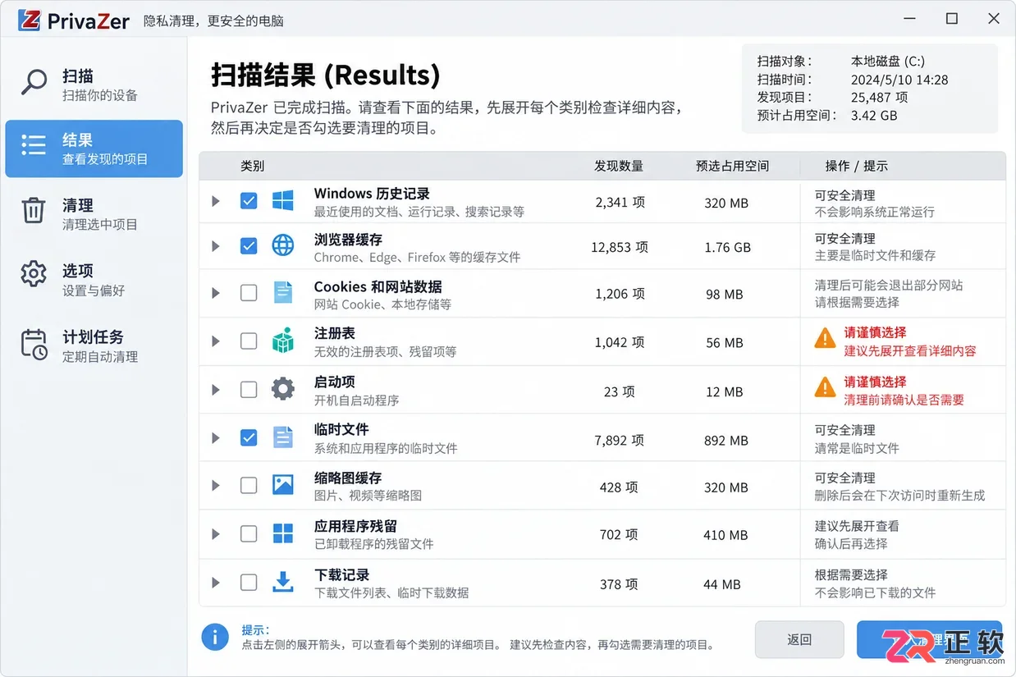
Task: Click the globe browser cache icon
Action: (x=283, y=245)
